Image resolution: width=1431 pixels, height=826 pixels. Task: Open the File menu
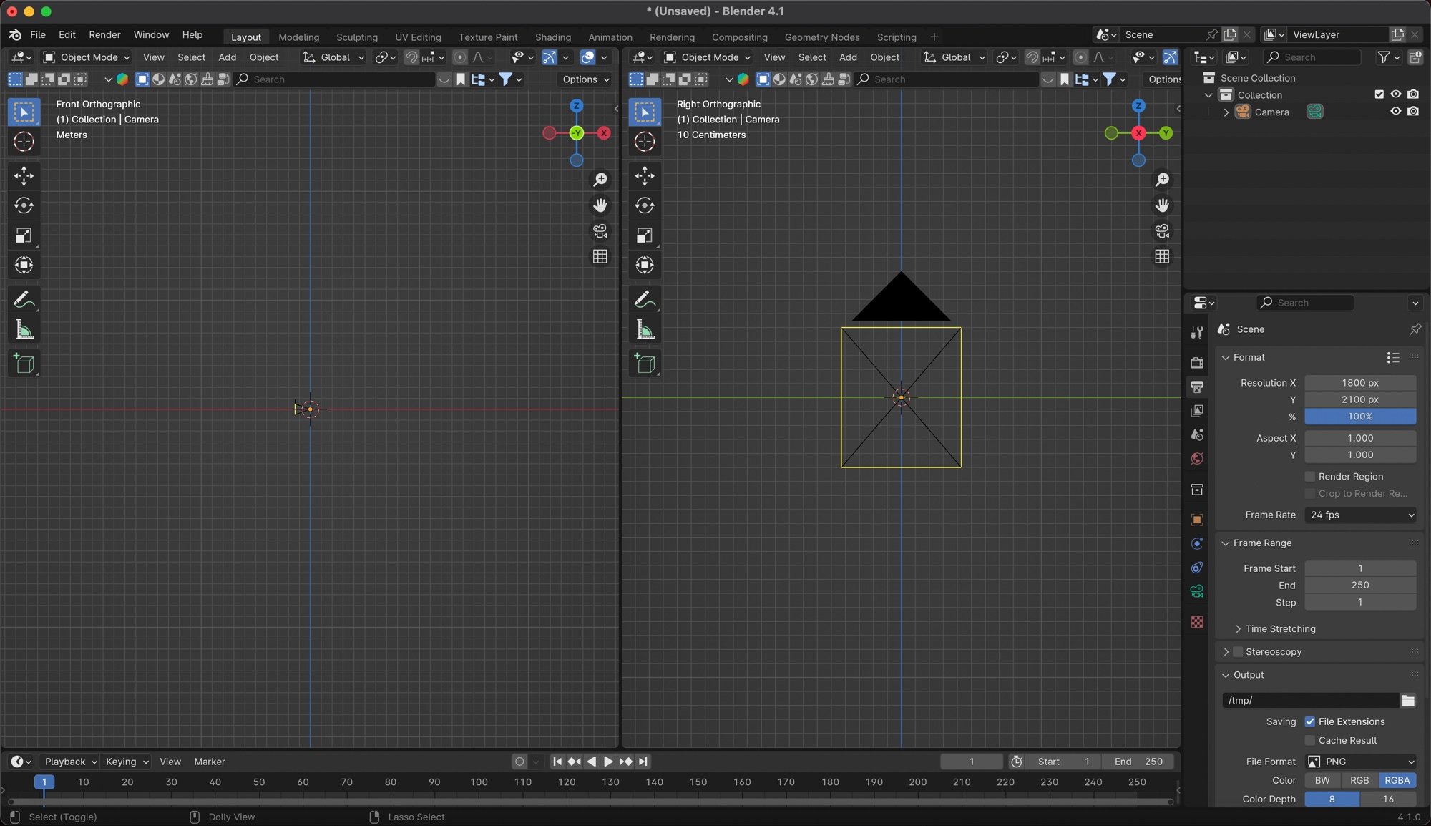(x=38, y=35)
